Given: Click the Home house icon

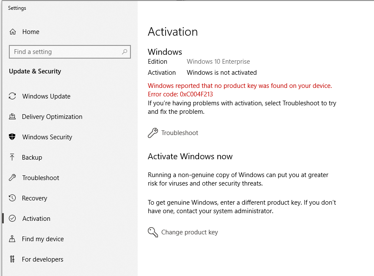Looking at the screenshot, I should tap(13, 31).
